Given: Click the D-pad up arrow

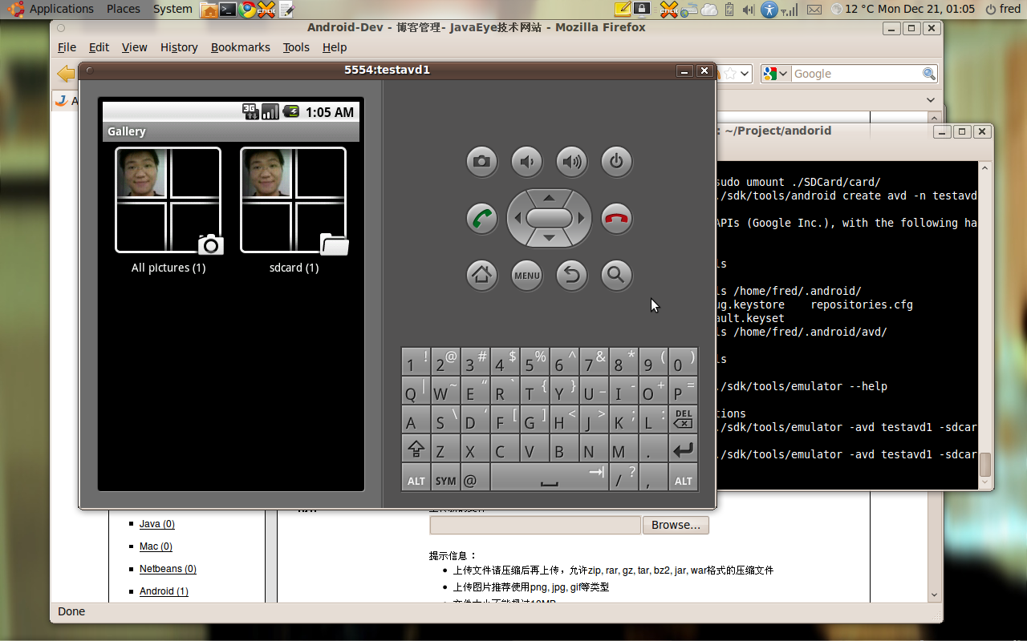Looking at the screenshot, I should [549, 197].
